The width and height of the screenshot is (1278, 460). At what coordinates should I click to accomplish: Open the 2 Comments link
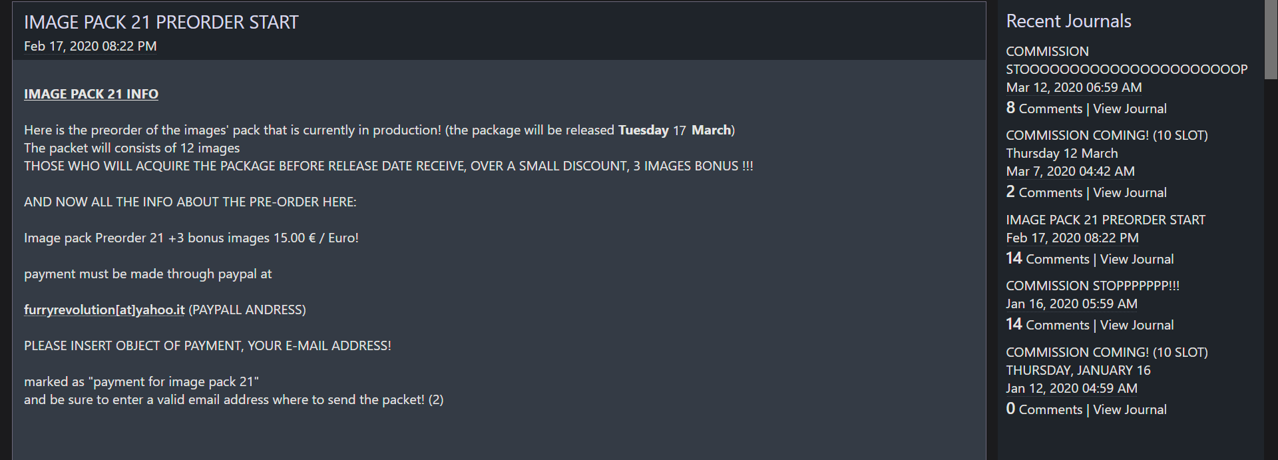[x=1044, y=192]
